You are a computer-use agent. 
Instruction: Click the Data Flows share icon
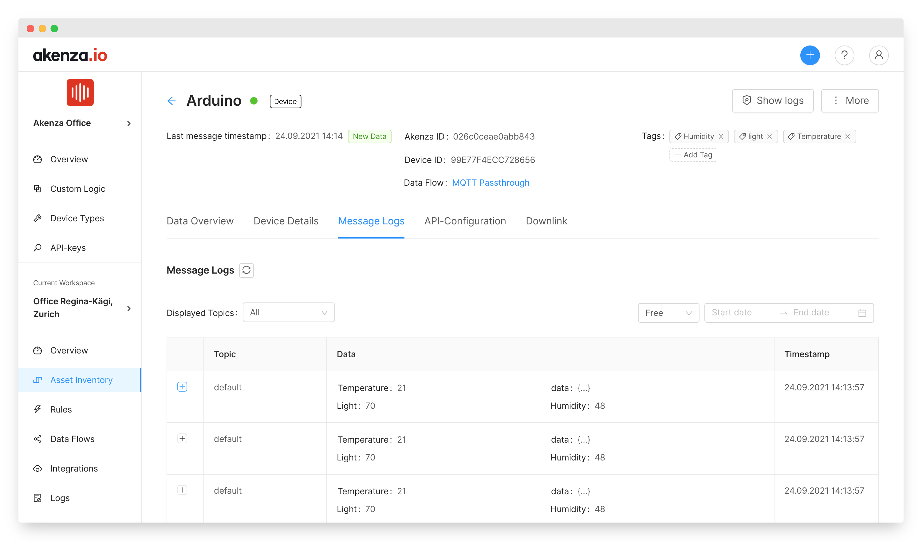coord(38,439)
